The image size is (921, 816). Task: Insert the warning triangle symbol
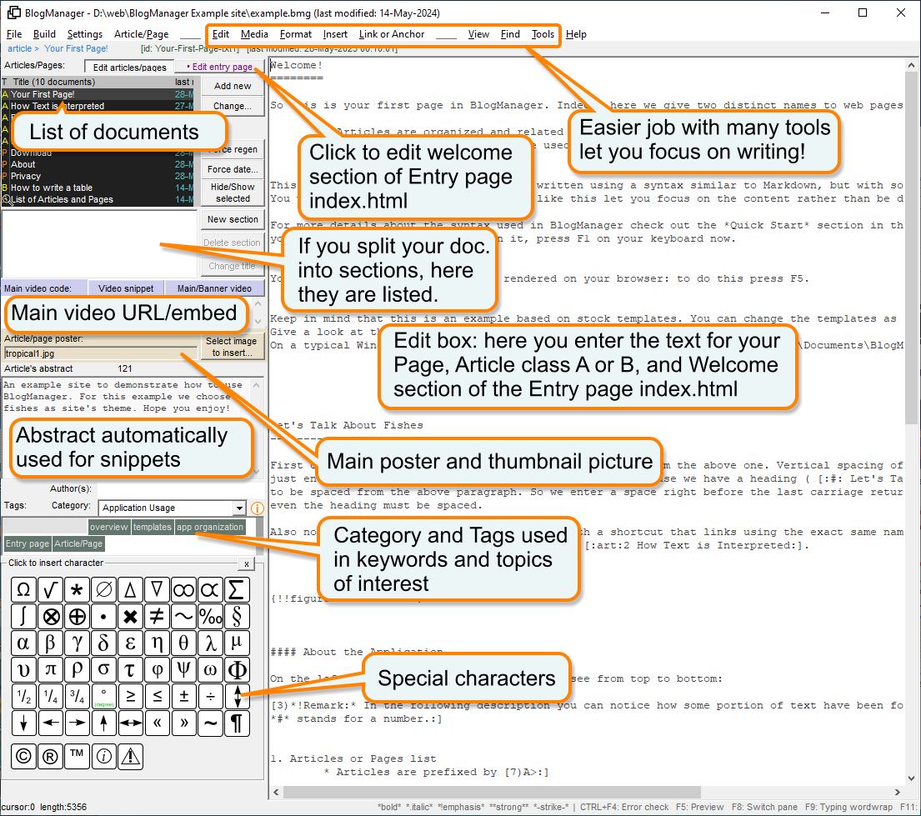[x=129, y=756]
